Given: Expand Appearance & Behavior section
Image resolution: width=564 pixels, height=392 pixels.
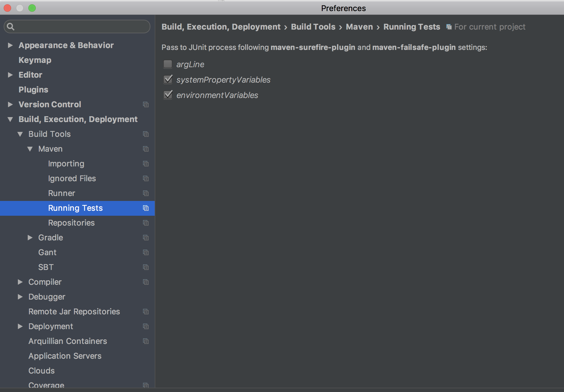Looking at the screenshot, I should [10, 45].
